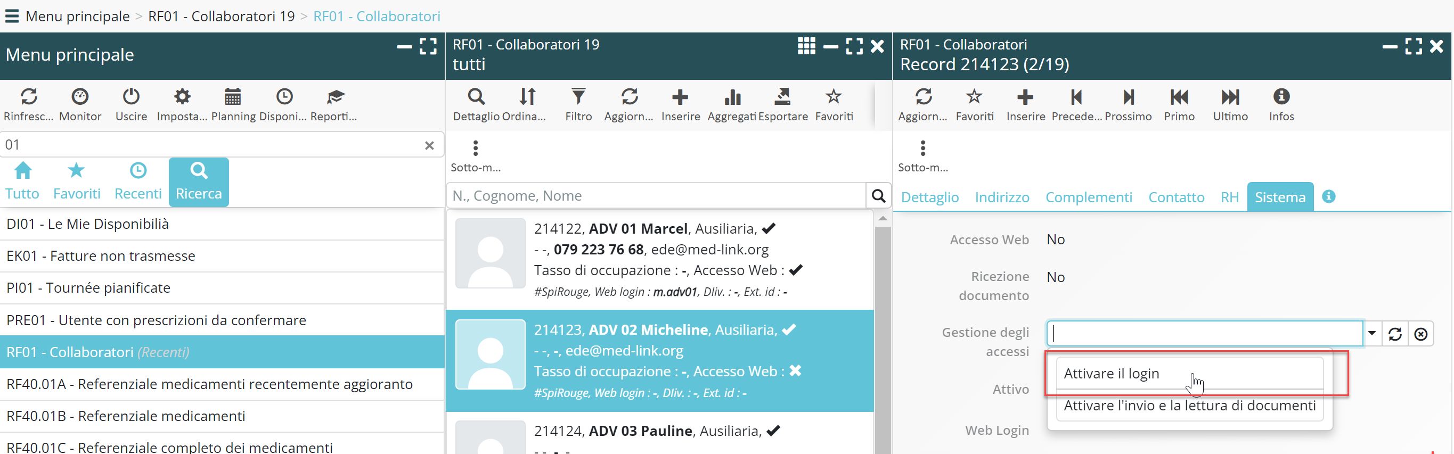This screenshot has height=454, width=1454.
Task: Open Sotto-menu dots in record panel
Action: pos(923,148)
